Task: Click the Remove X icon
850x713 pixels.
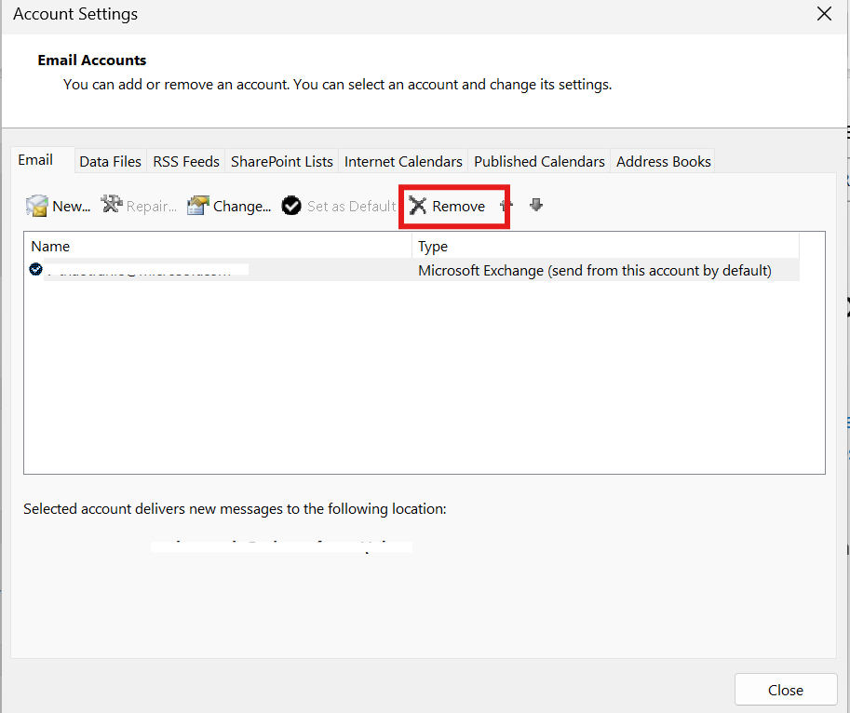Action: (418, 206)
